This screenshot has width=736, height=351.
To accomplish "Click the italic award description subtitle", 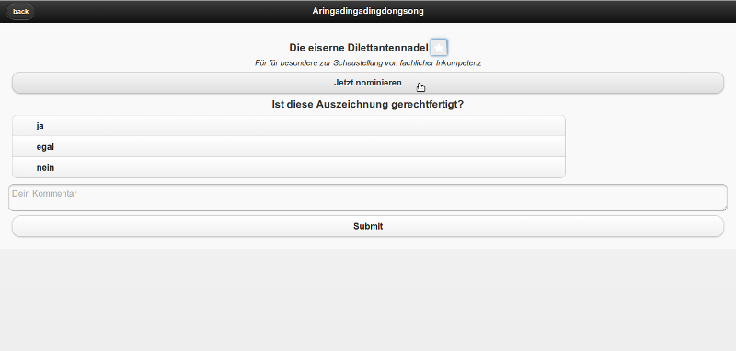I will click(x=368, y=62).
